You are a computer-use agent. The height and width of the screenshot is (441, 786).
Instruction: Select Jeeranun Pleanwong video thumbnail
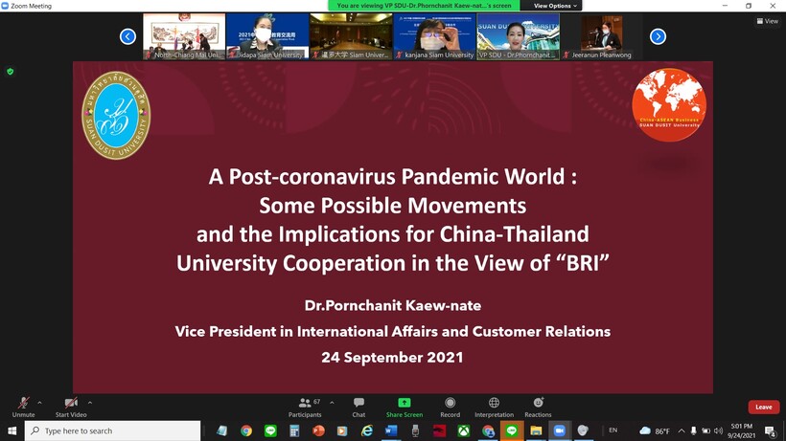click(x=602, y=36)
